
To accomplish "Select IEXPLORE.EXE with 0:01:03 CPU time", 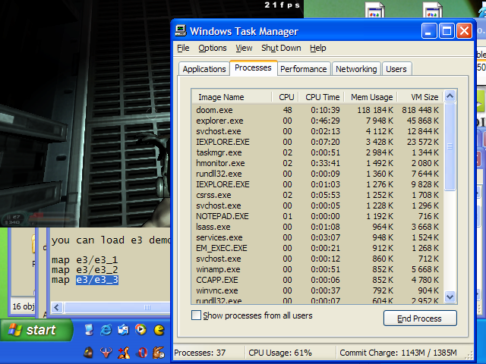I will (x=317, y=184).
